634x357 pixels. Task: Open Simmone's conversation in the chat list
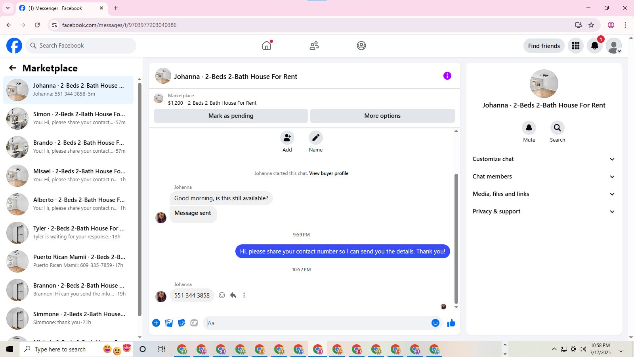pos(68,319)
